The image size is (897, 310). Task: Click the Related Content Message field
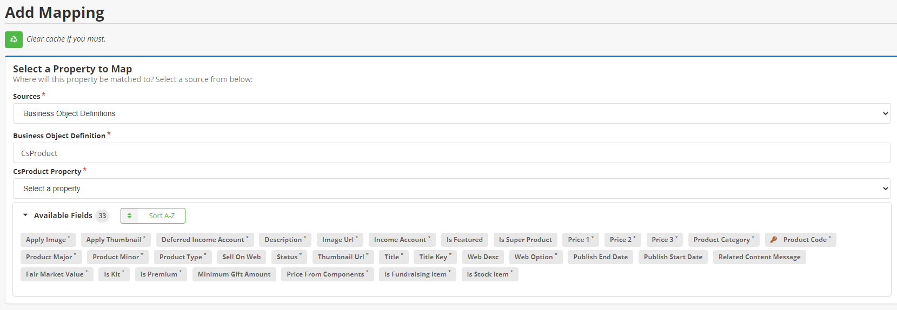[x=759, y=257]
